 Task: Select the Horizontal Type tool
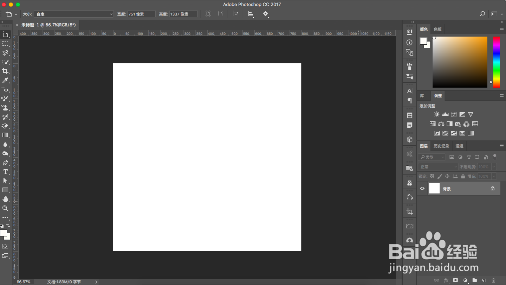(x=5, y=172)
